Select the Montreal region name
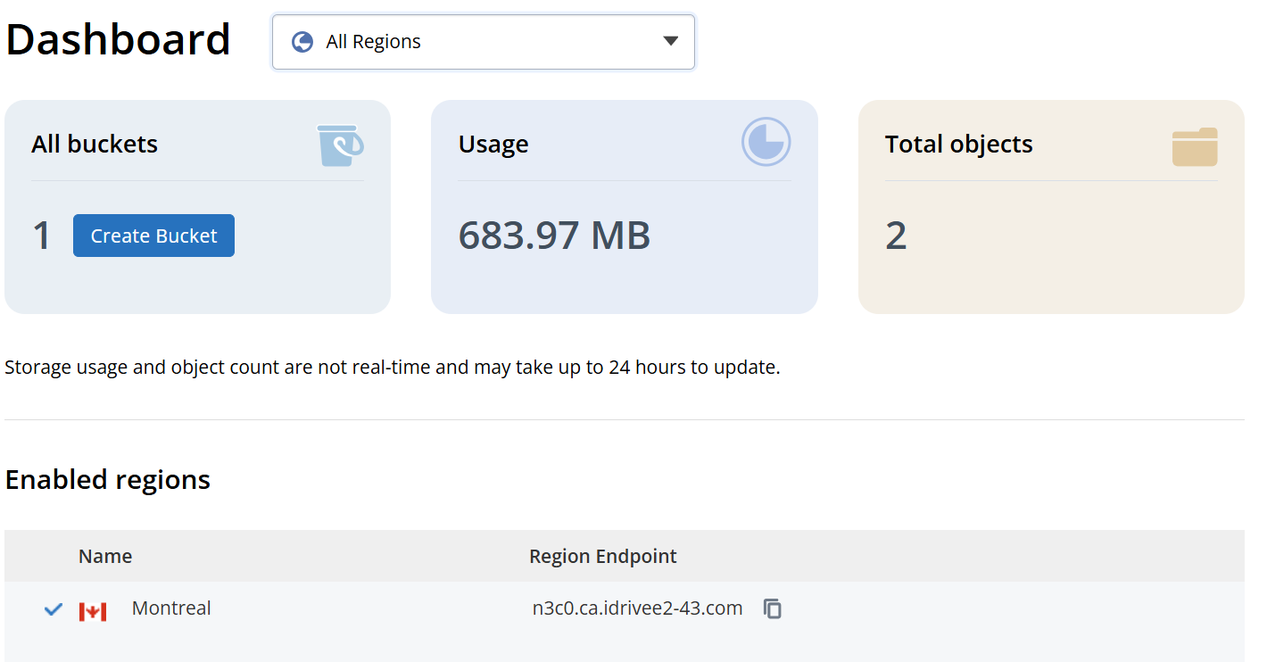This screenshot has width=1267, height=662. coord(171,608)
